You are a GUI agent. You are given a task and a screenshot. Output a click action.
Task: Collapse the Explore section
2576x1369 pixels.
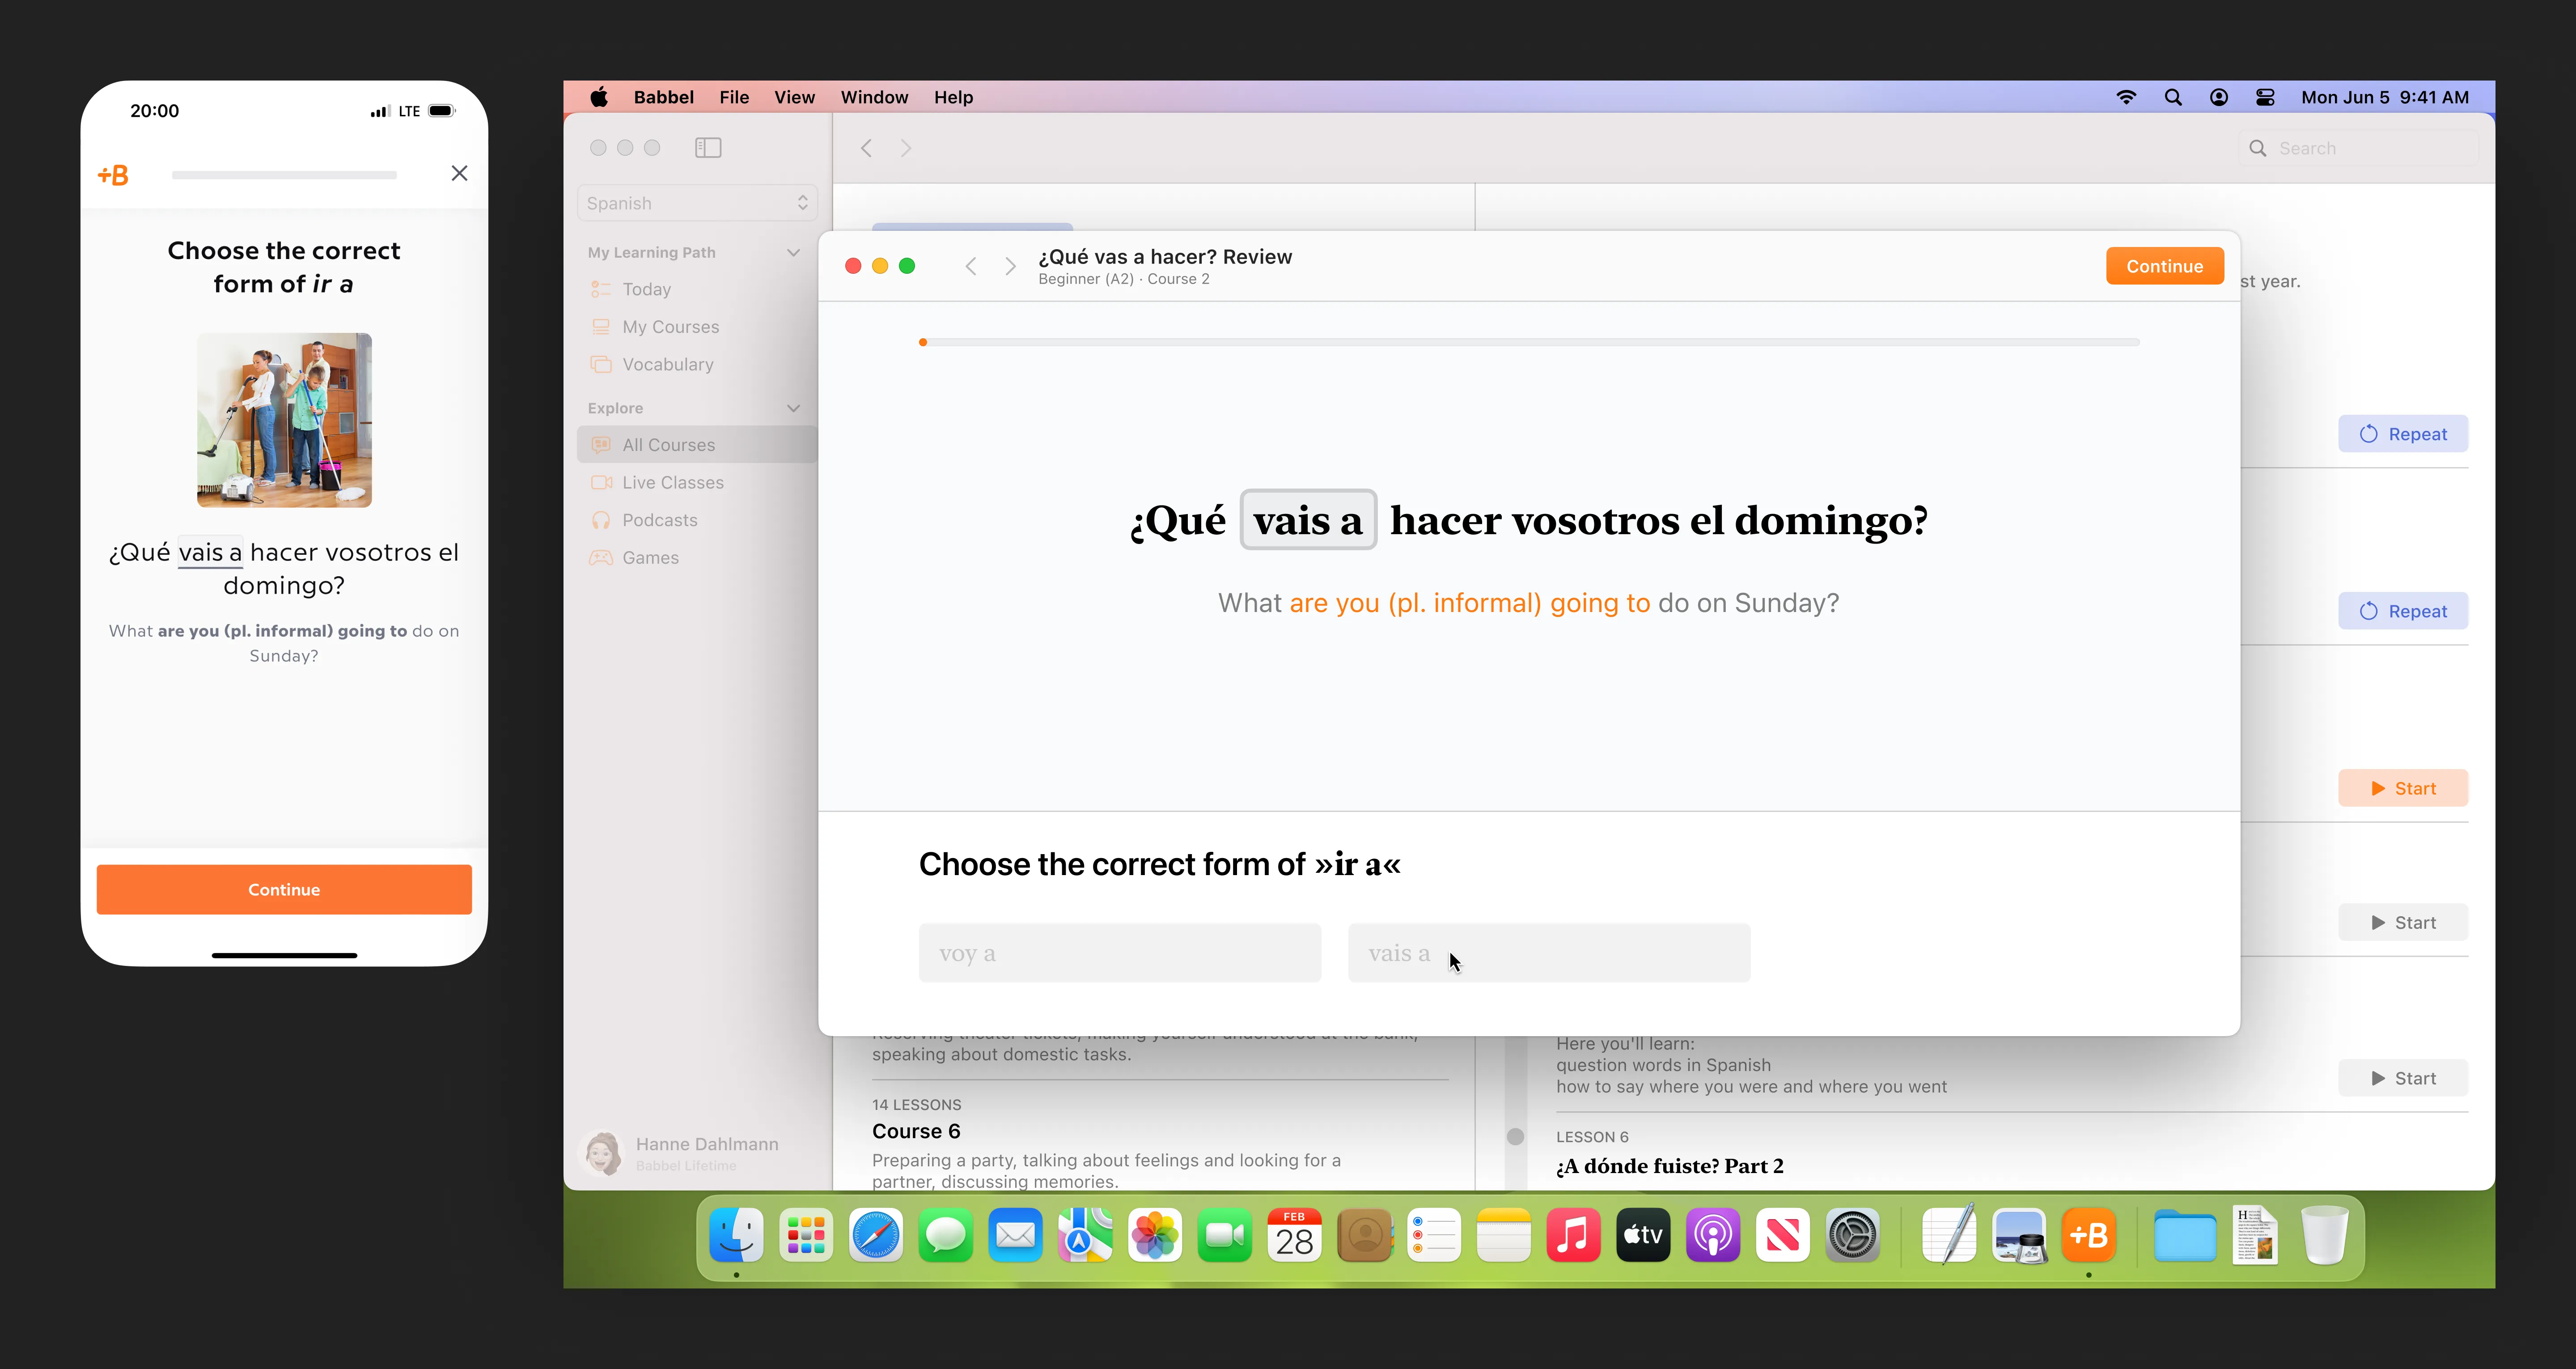pyautogui.click(x=793, y=408)
